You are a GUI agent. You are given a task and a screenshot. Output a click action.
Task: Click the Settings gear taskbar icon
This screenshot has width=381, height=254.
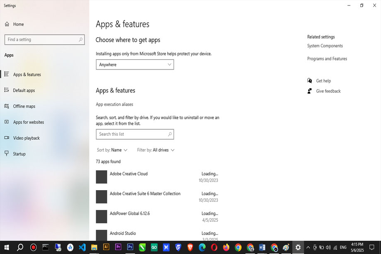[x=298, y=247]
